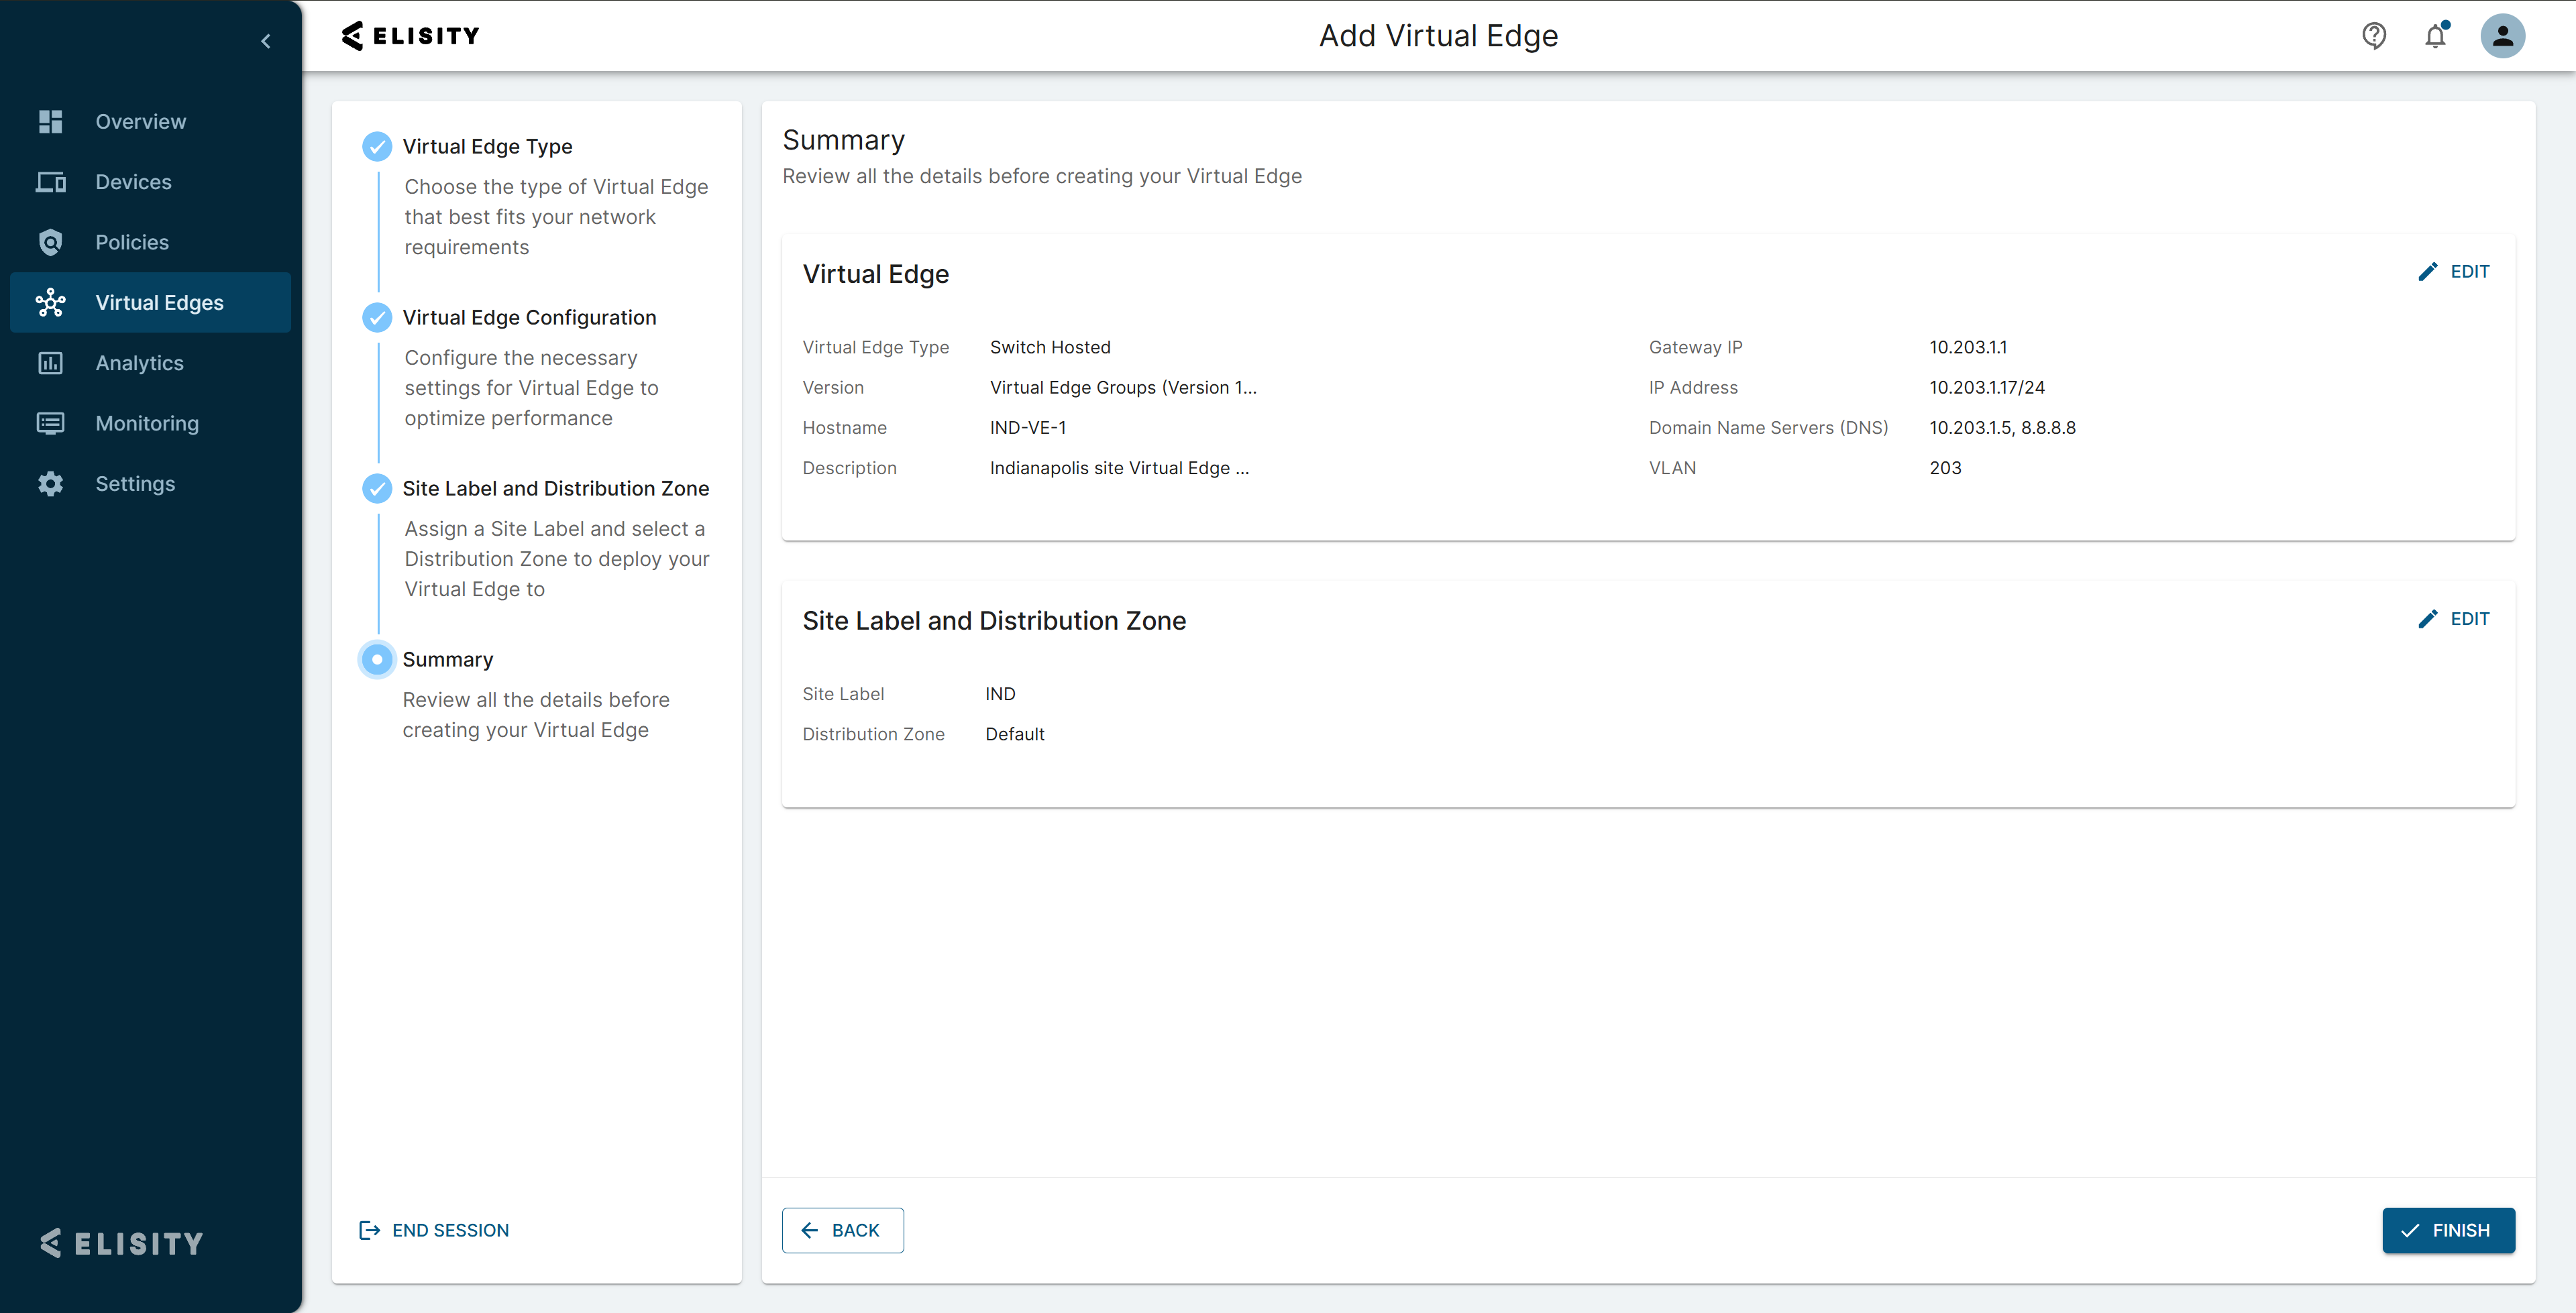This screenshot has width=2576, height=1313.
Task: Click truncated Version value 'Virtual Edge Groups'
Action: 1123,387
